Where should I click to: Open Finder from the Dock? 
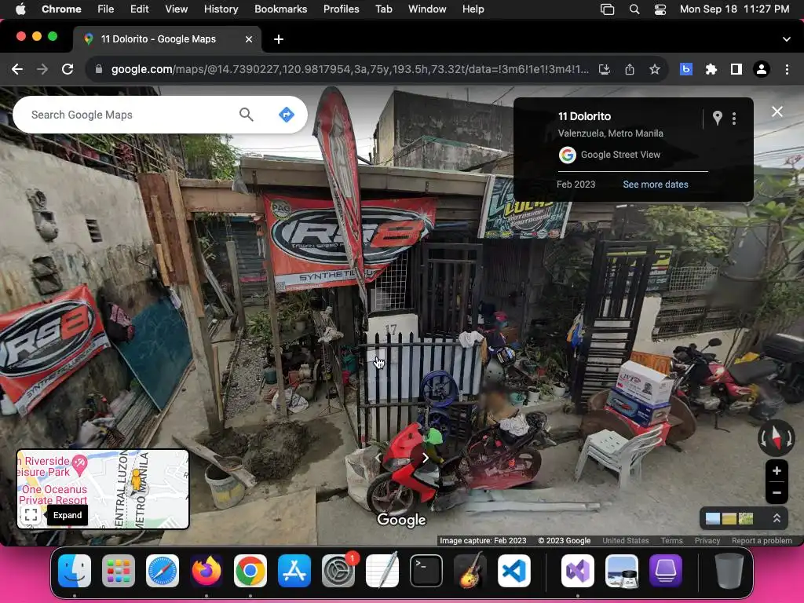(x=75, y=571)
